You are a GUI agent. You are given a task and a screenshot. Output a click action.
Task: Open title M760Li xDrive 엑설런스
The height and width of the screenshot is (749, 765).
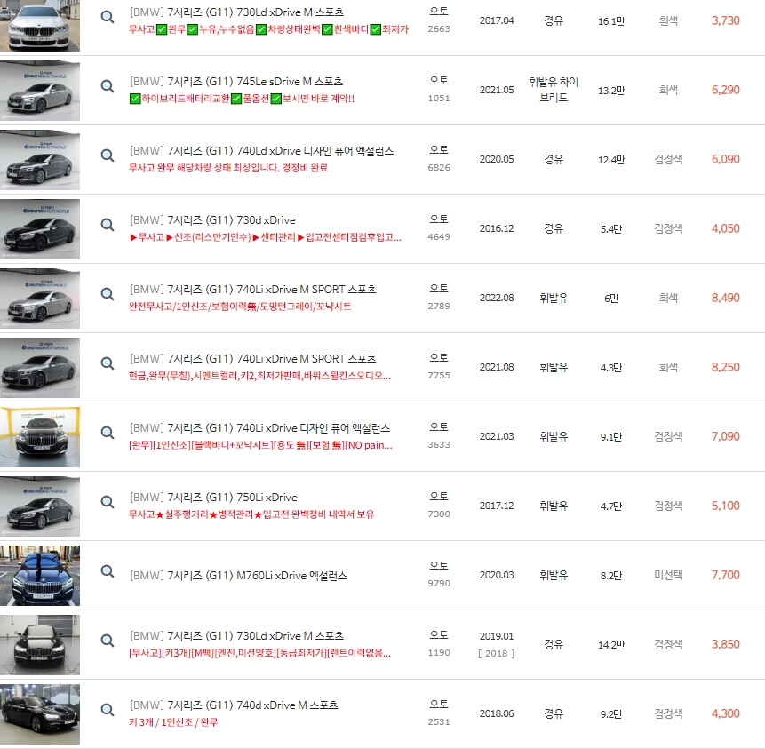238,575
